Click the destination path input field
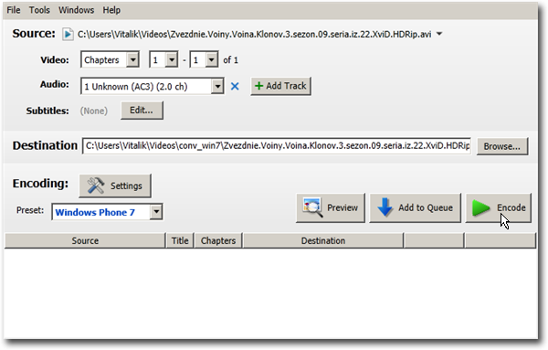The height and width of the screenshot is (350, 548). 277,146
